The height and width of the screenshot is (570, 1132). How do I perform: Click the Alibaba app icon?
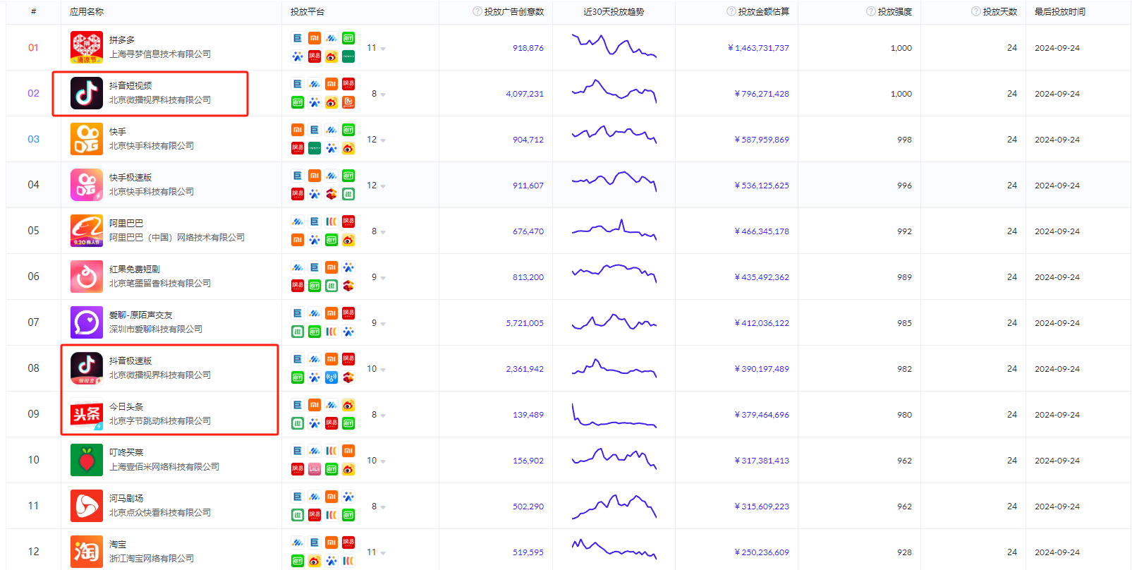[x=86, y=231]
